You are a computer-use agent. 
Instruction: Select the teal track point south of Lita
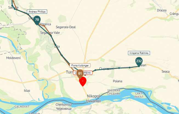coord(62,55)
